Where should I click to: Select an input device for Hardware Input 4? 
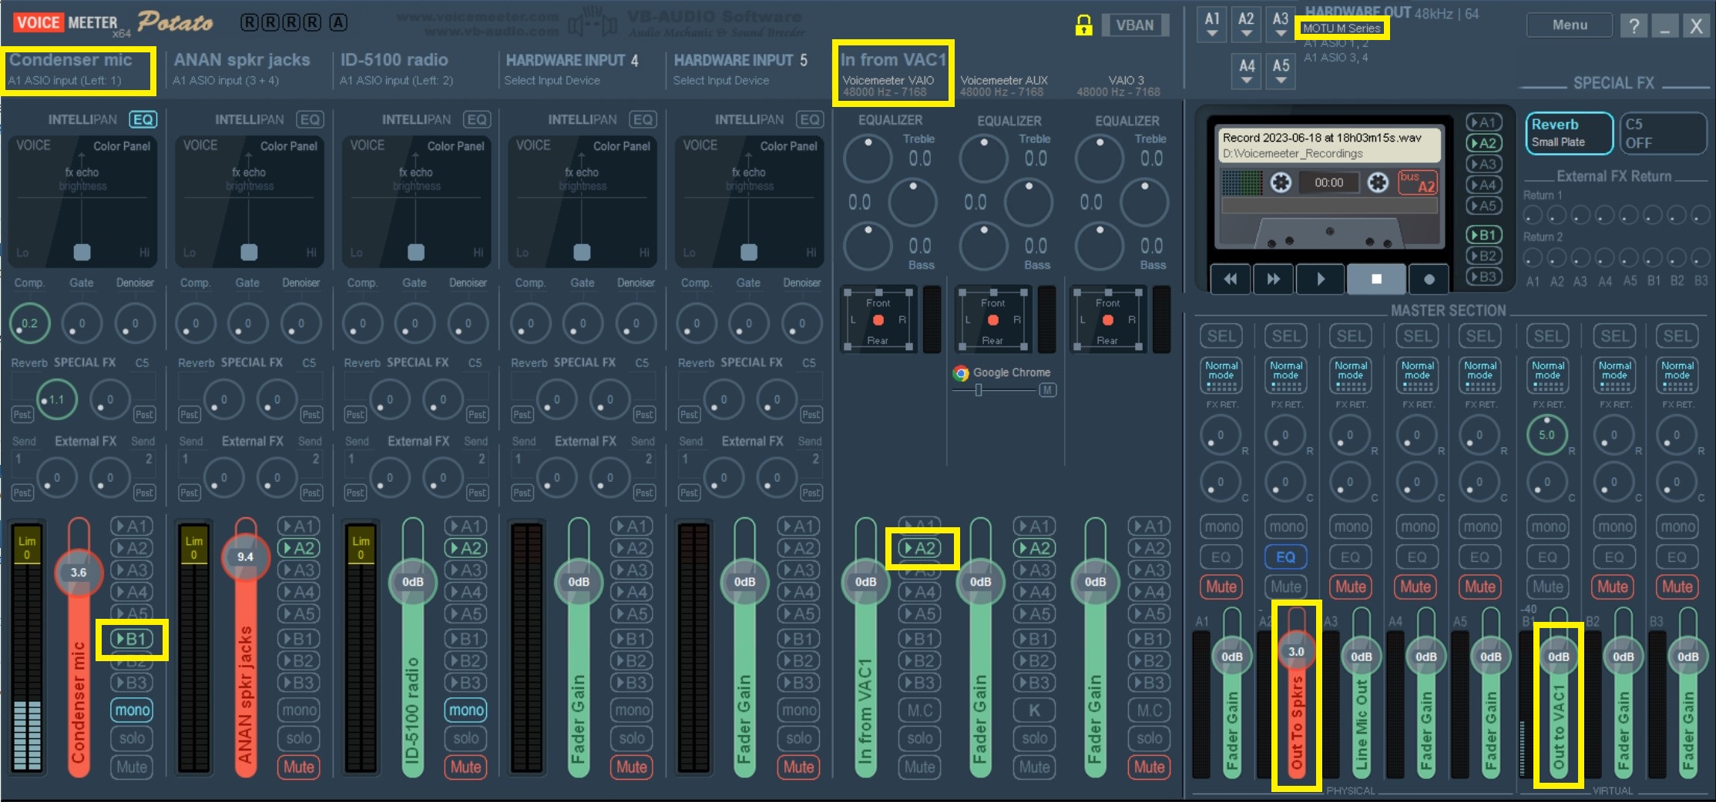553,80
